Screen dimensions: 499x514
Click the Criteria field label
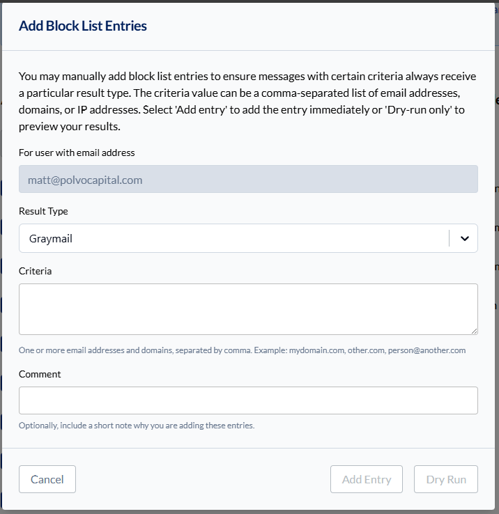point(35,271)
